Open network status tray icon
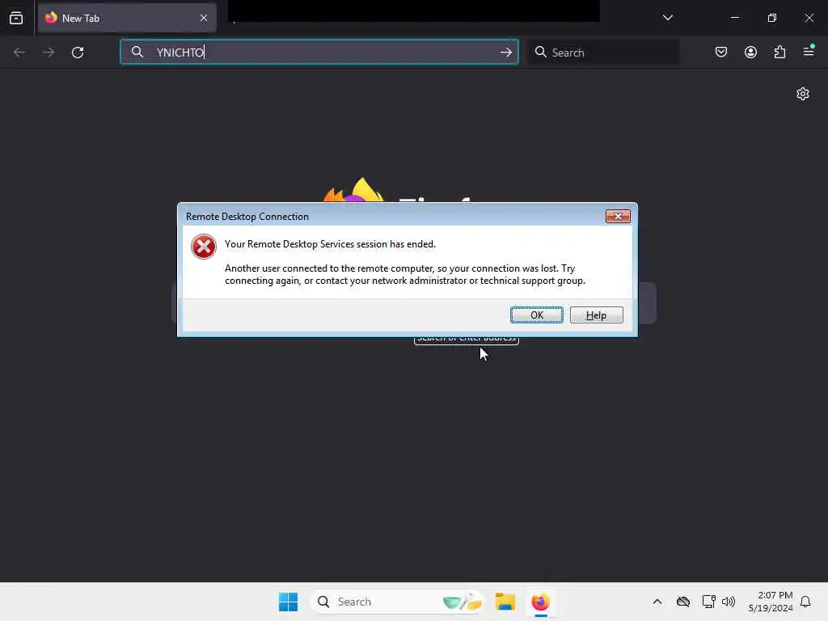828x621 pixels. (x=708, y=602)
